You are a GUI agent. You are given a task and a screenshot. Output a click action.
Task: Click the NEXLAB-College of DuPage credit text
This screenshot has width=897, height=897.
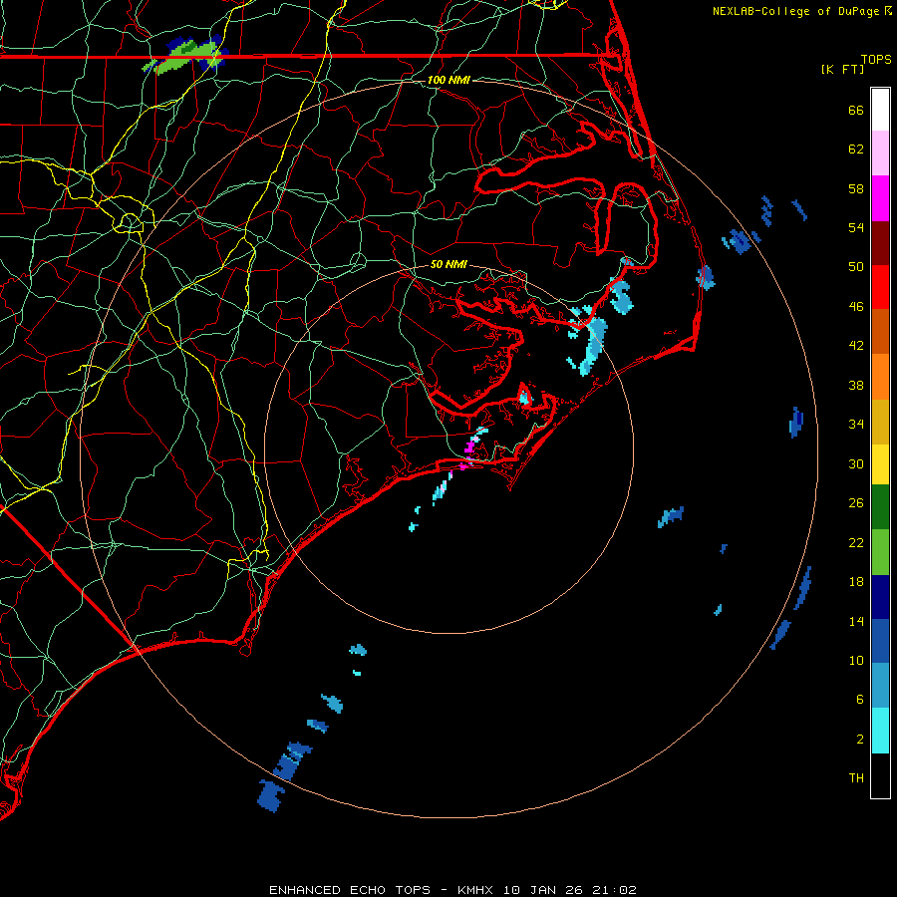click(796, 11)
